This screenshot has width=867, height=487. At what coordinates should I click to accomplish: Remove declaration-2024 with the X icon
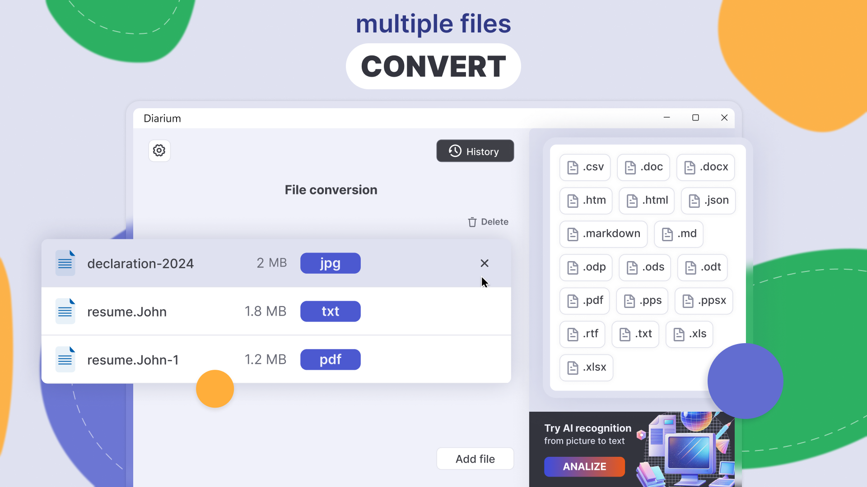coord(485,263)
